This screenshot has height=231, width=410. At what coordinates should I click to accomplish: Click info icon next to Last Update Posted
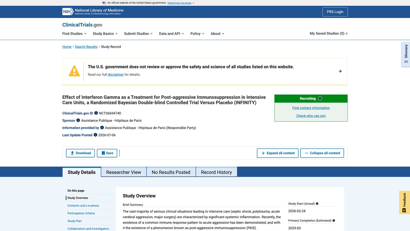95,135
